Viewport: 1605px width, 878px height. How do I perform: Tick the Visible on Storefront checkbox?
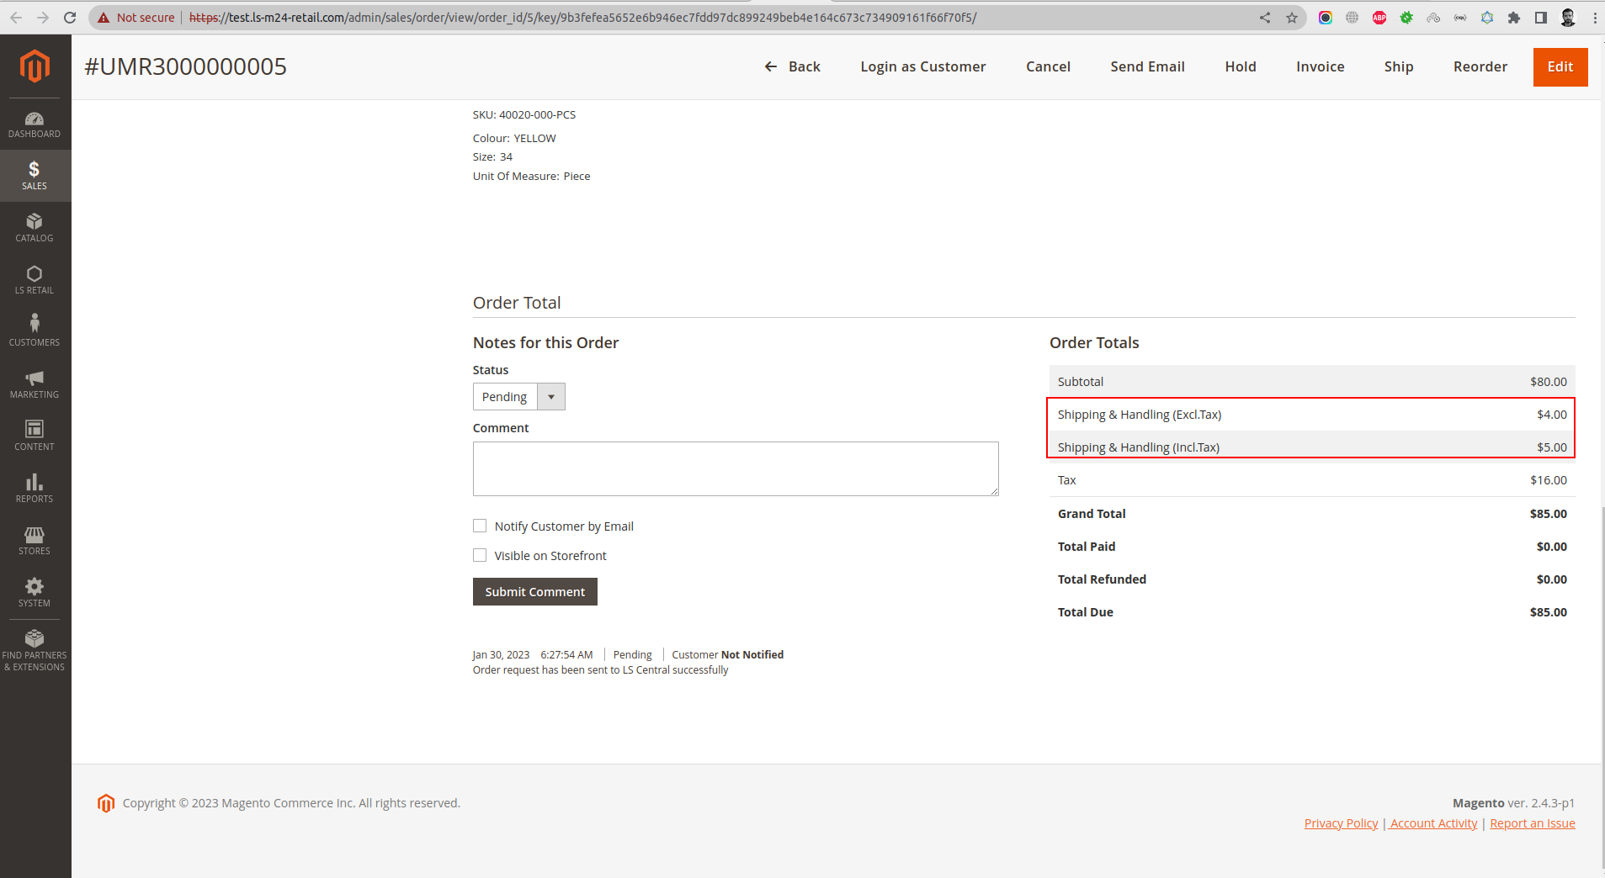[x=480, y=556]
